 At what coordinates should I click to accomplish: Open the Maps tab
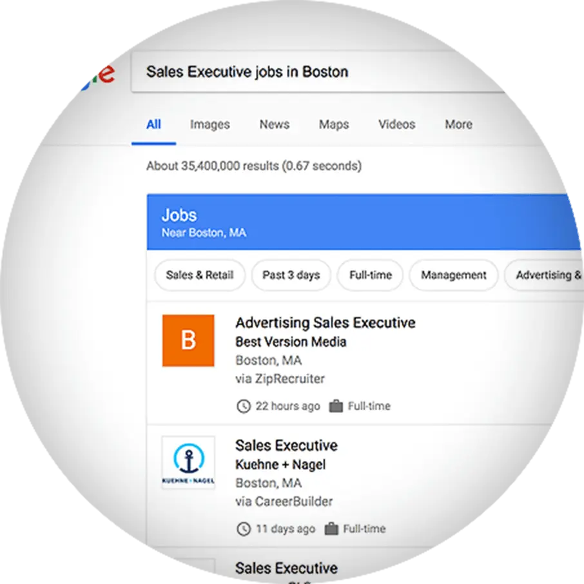(x=334, y=125)
